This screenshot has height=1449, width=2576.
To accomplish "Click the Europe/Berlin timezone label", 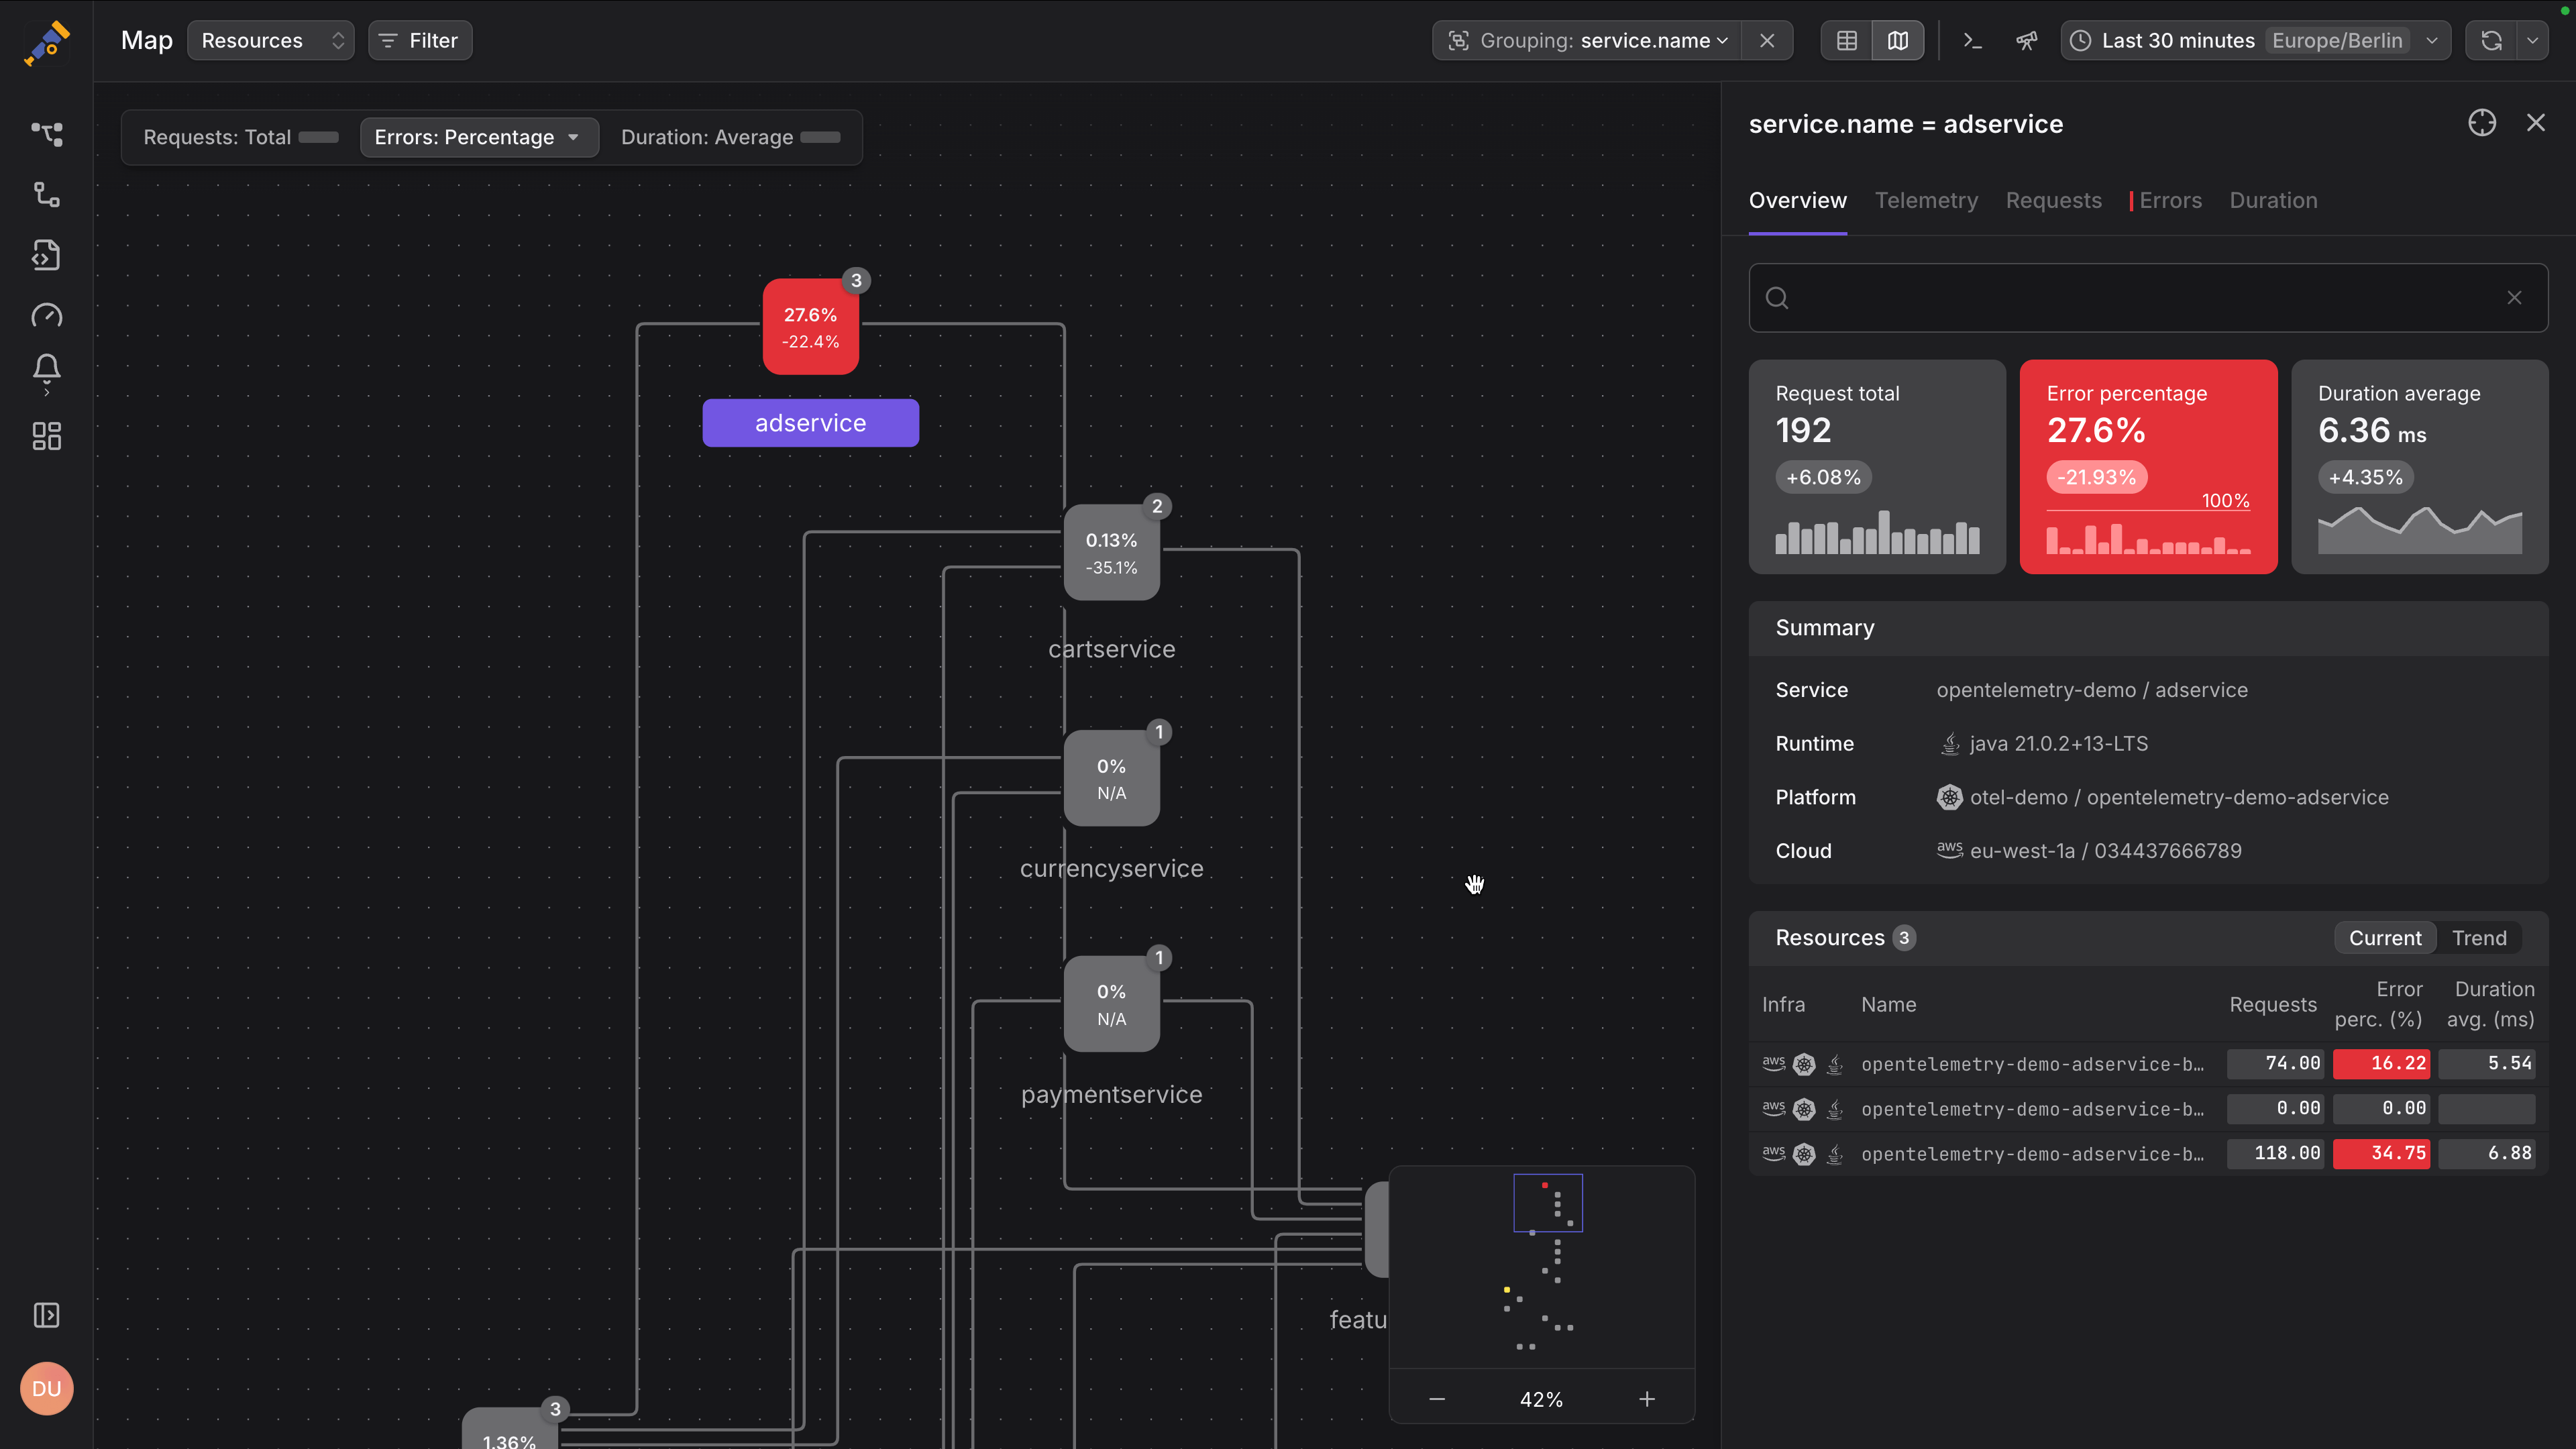I will pyautogui.click(x=2336, y=41).
